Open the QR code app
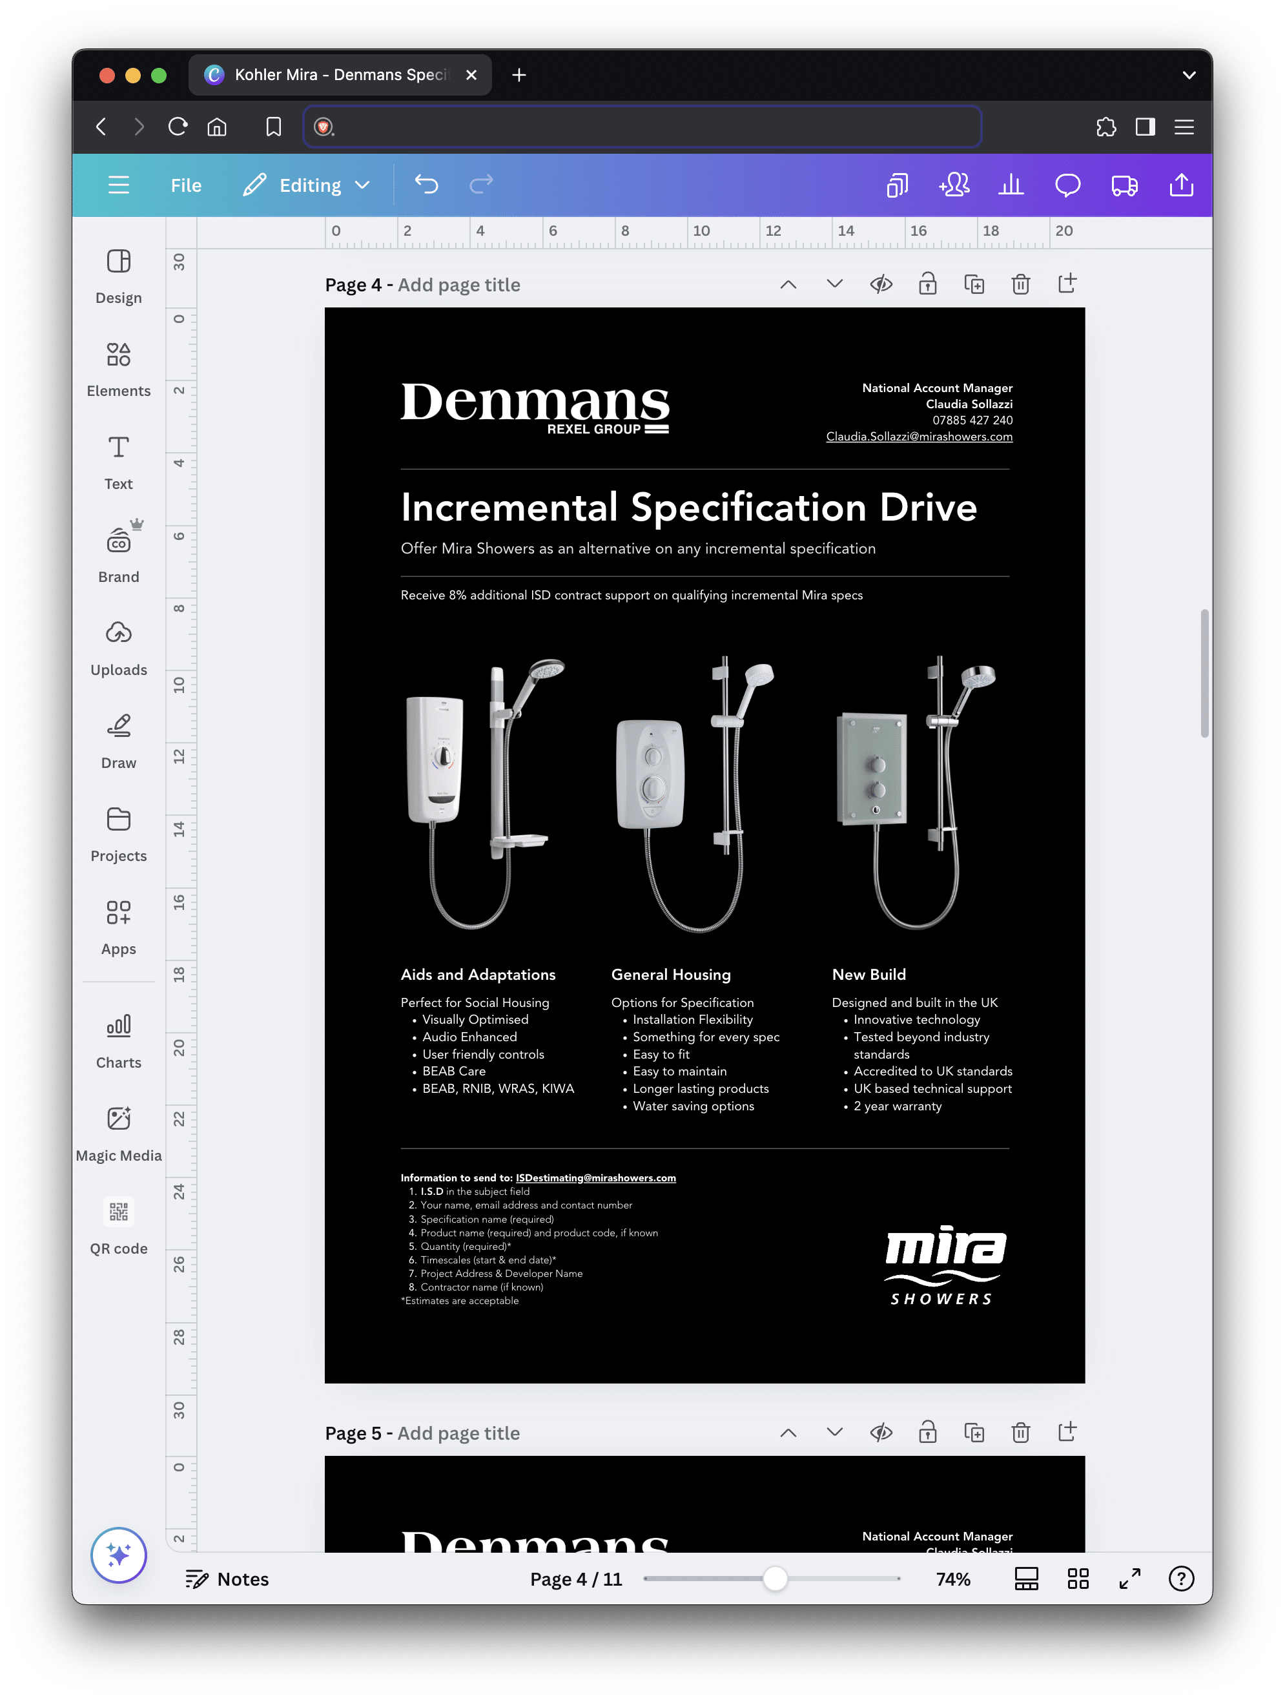This screenshot has height=1700, width=1285. 118,1227
